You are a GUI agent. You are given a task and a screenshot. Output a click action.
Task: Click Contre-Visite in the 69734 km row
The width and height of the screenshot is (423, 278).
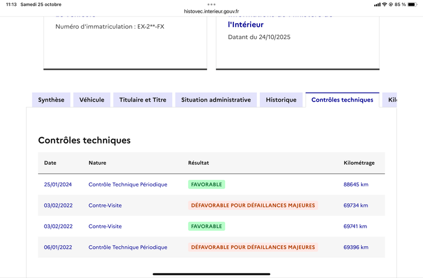click(x=105, y=205)
